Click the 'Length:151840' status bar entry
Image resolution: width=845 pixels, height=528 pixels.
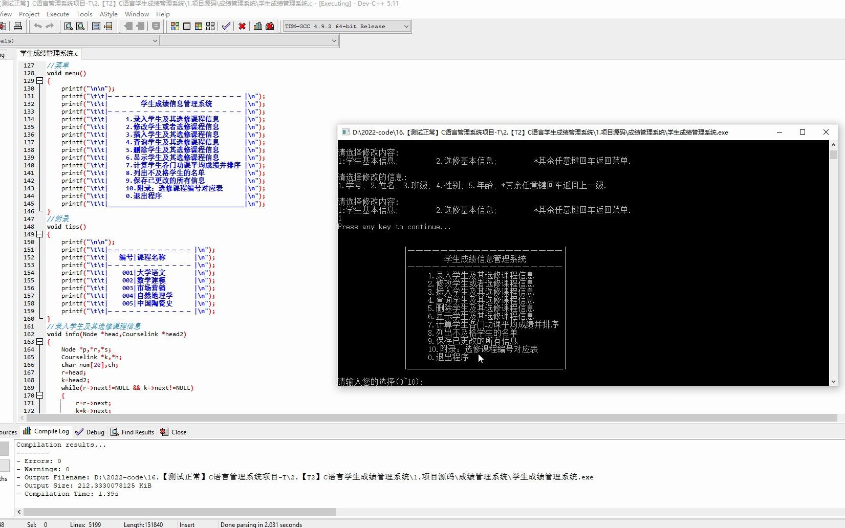143,524
